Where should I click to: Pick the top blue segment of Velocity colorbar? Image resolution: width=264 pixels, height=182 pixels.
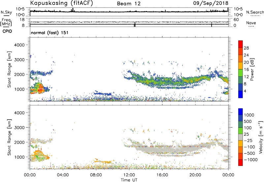click(241, 112)
